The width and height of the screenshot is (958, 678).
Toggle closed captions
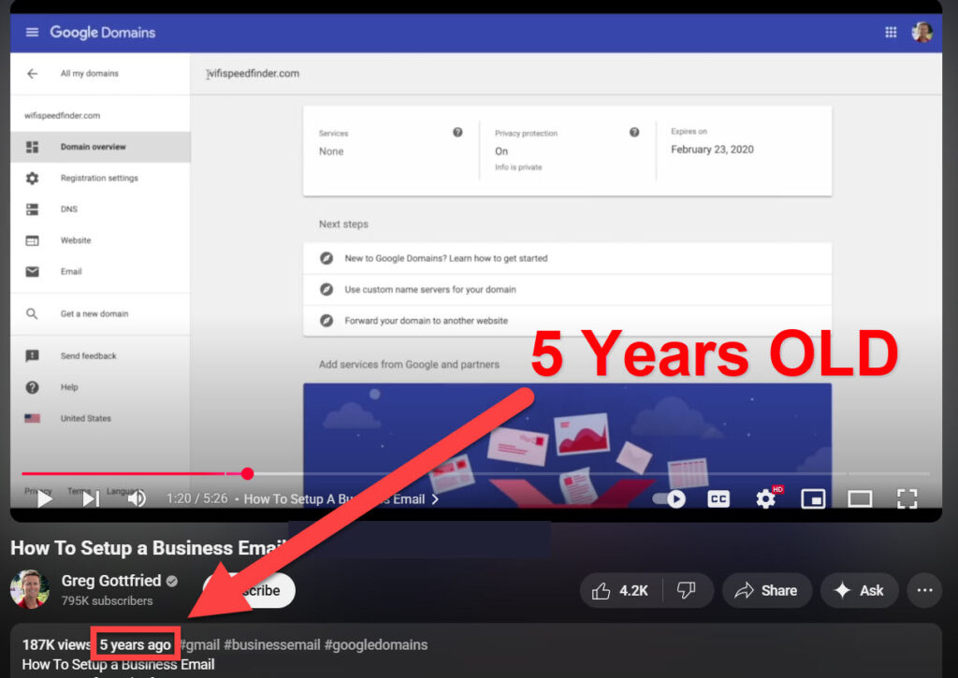point(718,499)
